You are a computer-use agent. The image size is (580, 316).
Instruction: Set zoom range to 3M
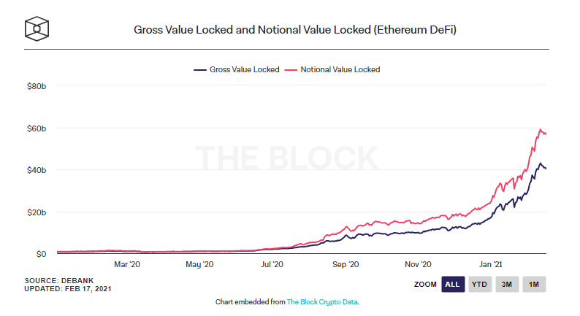point(506,284)
